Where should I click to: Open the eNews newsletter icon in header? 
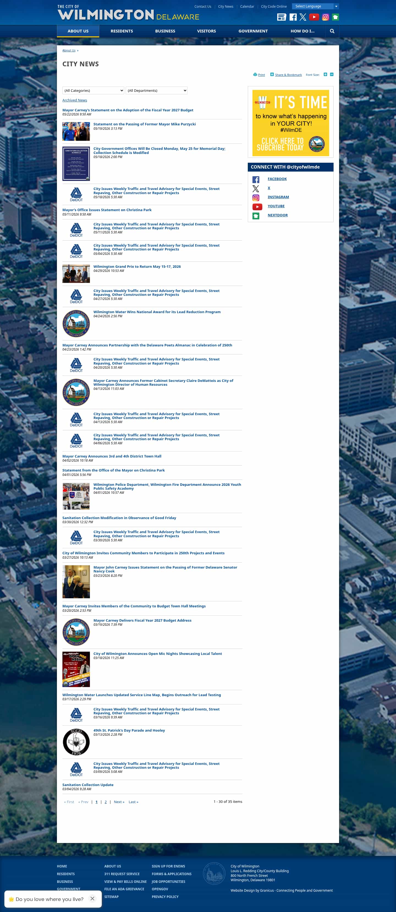tap(281, 17)
